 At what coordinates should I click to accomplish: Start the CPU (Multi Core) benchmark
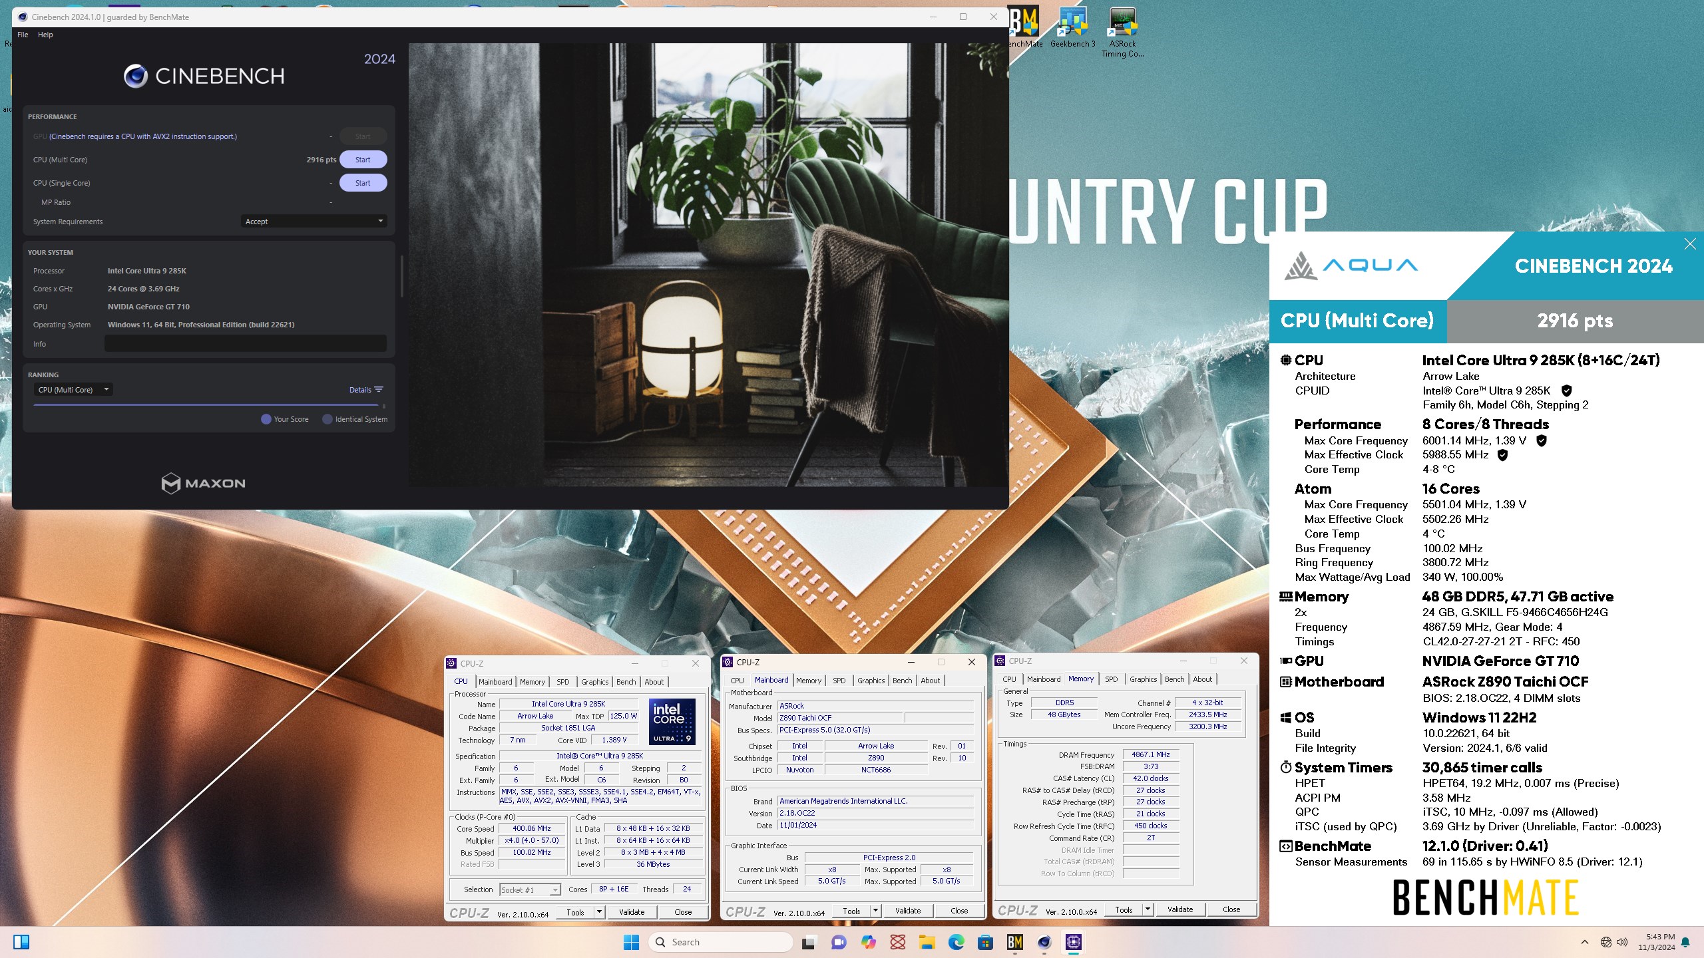pos(363,160)
